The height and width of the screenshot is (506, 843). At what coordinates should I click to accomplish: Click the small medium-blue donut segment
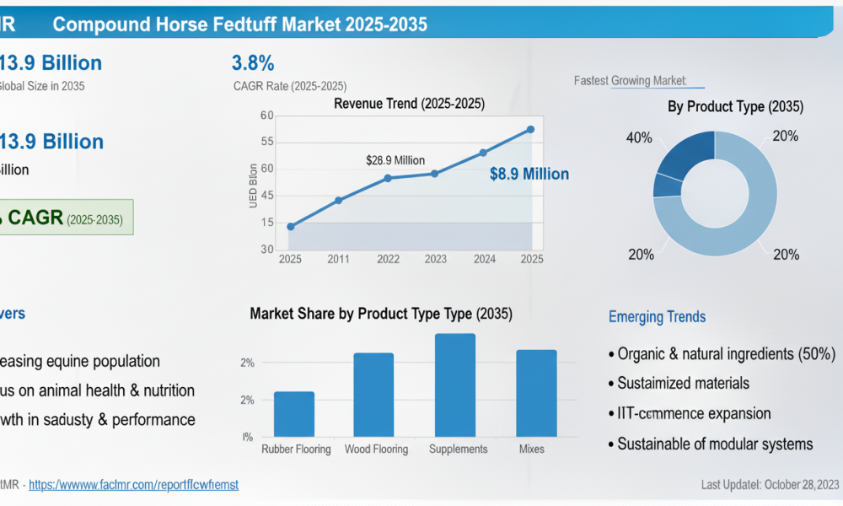pos(667,186)
